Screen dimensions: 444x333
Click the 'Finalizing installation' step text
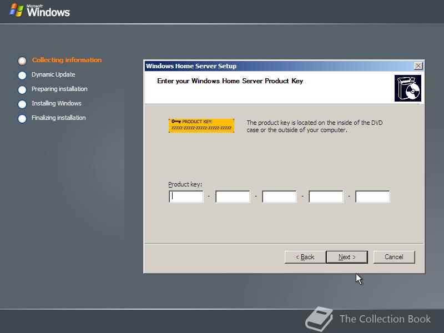59,118
